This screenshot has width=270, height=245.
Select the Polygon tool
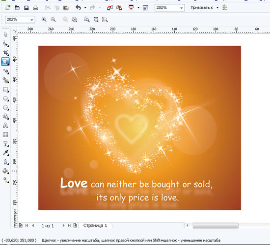(x=5, y=108)
